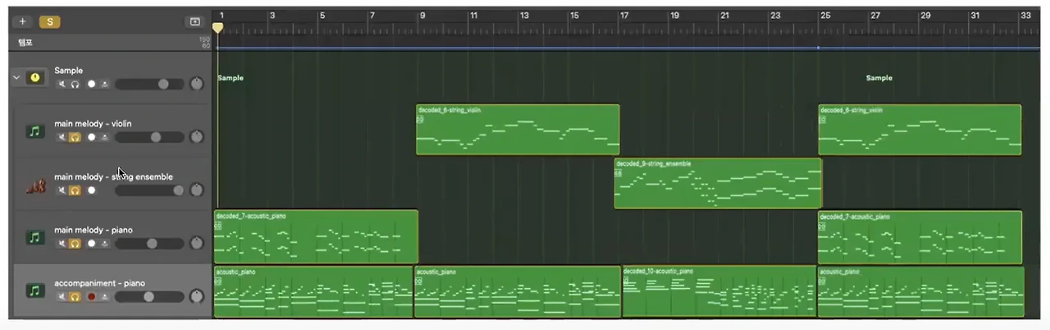Screen dimensions: 1050x330
Task: Click the accompaniment - piano instrument icon
Action: tap(35, 291)
